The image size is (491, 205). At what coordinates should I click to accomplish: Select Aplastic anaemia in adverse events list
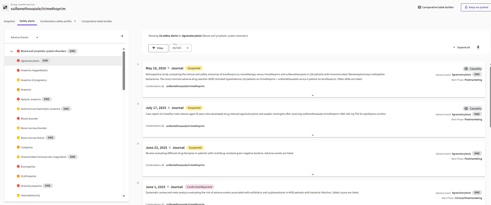tap(31, 99)
